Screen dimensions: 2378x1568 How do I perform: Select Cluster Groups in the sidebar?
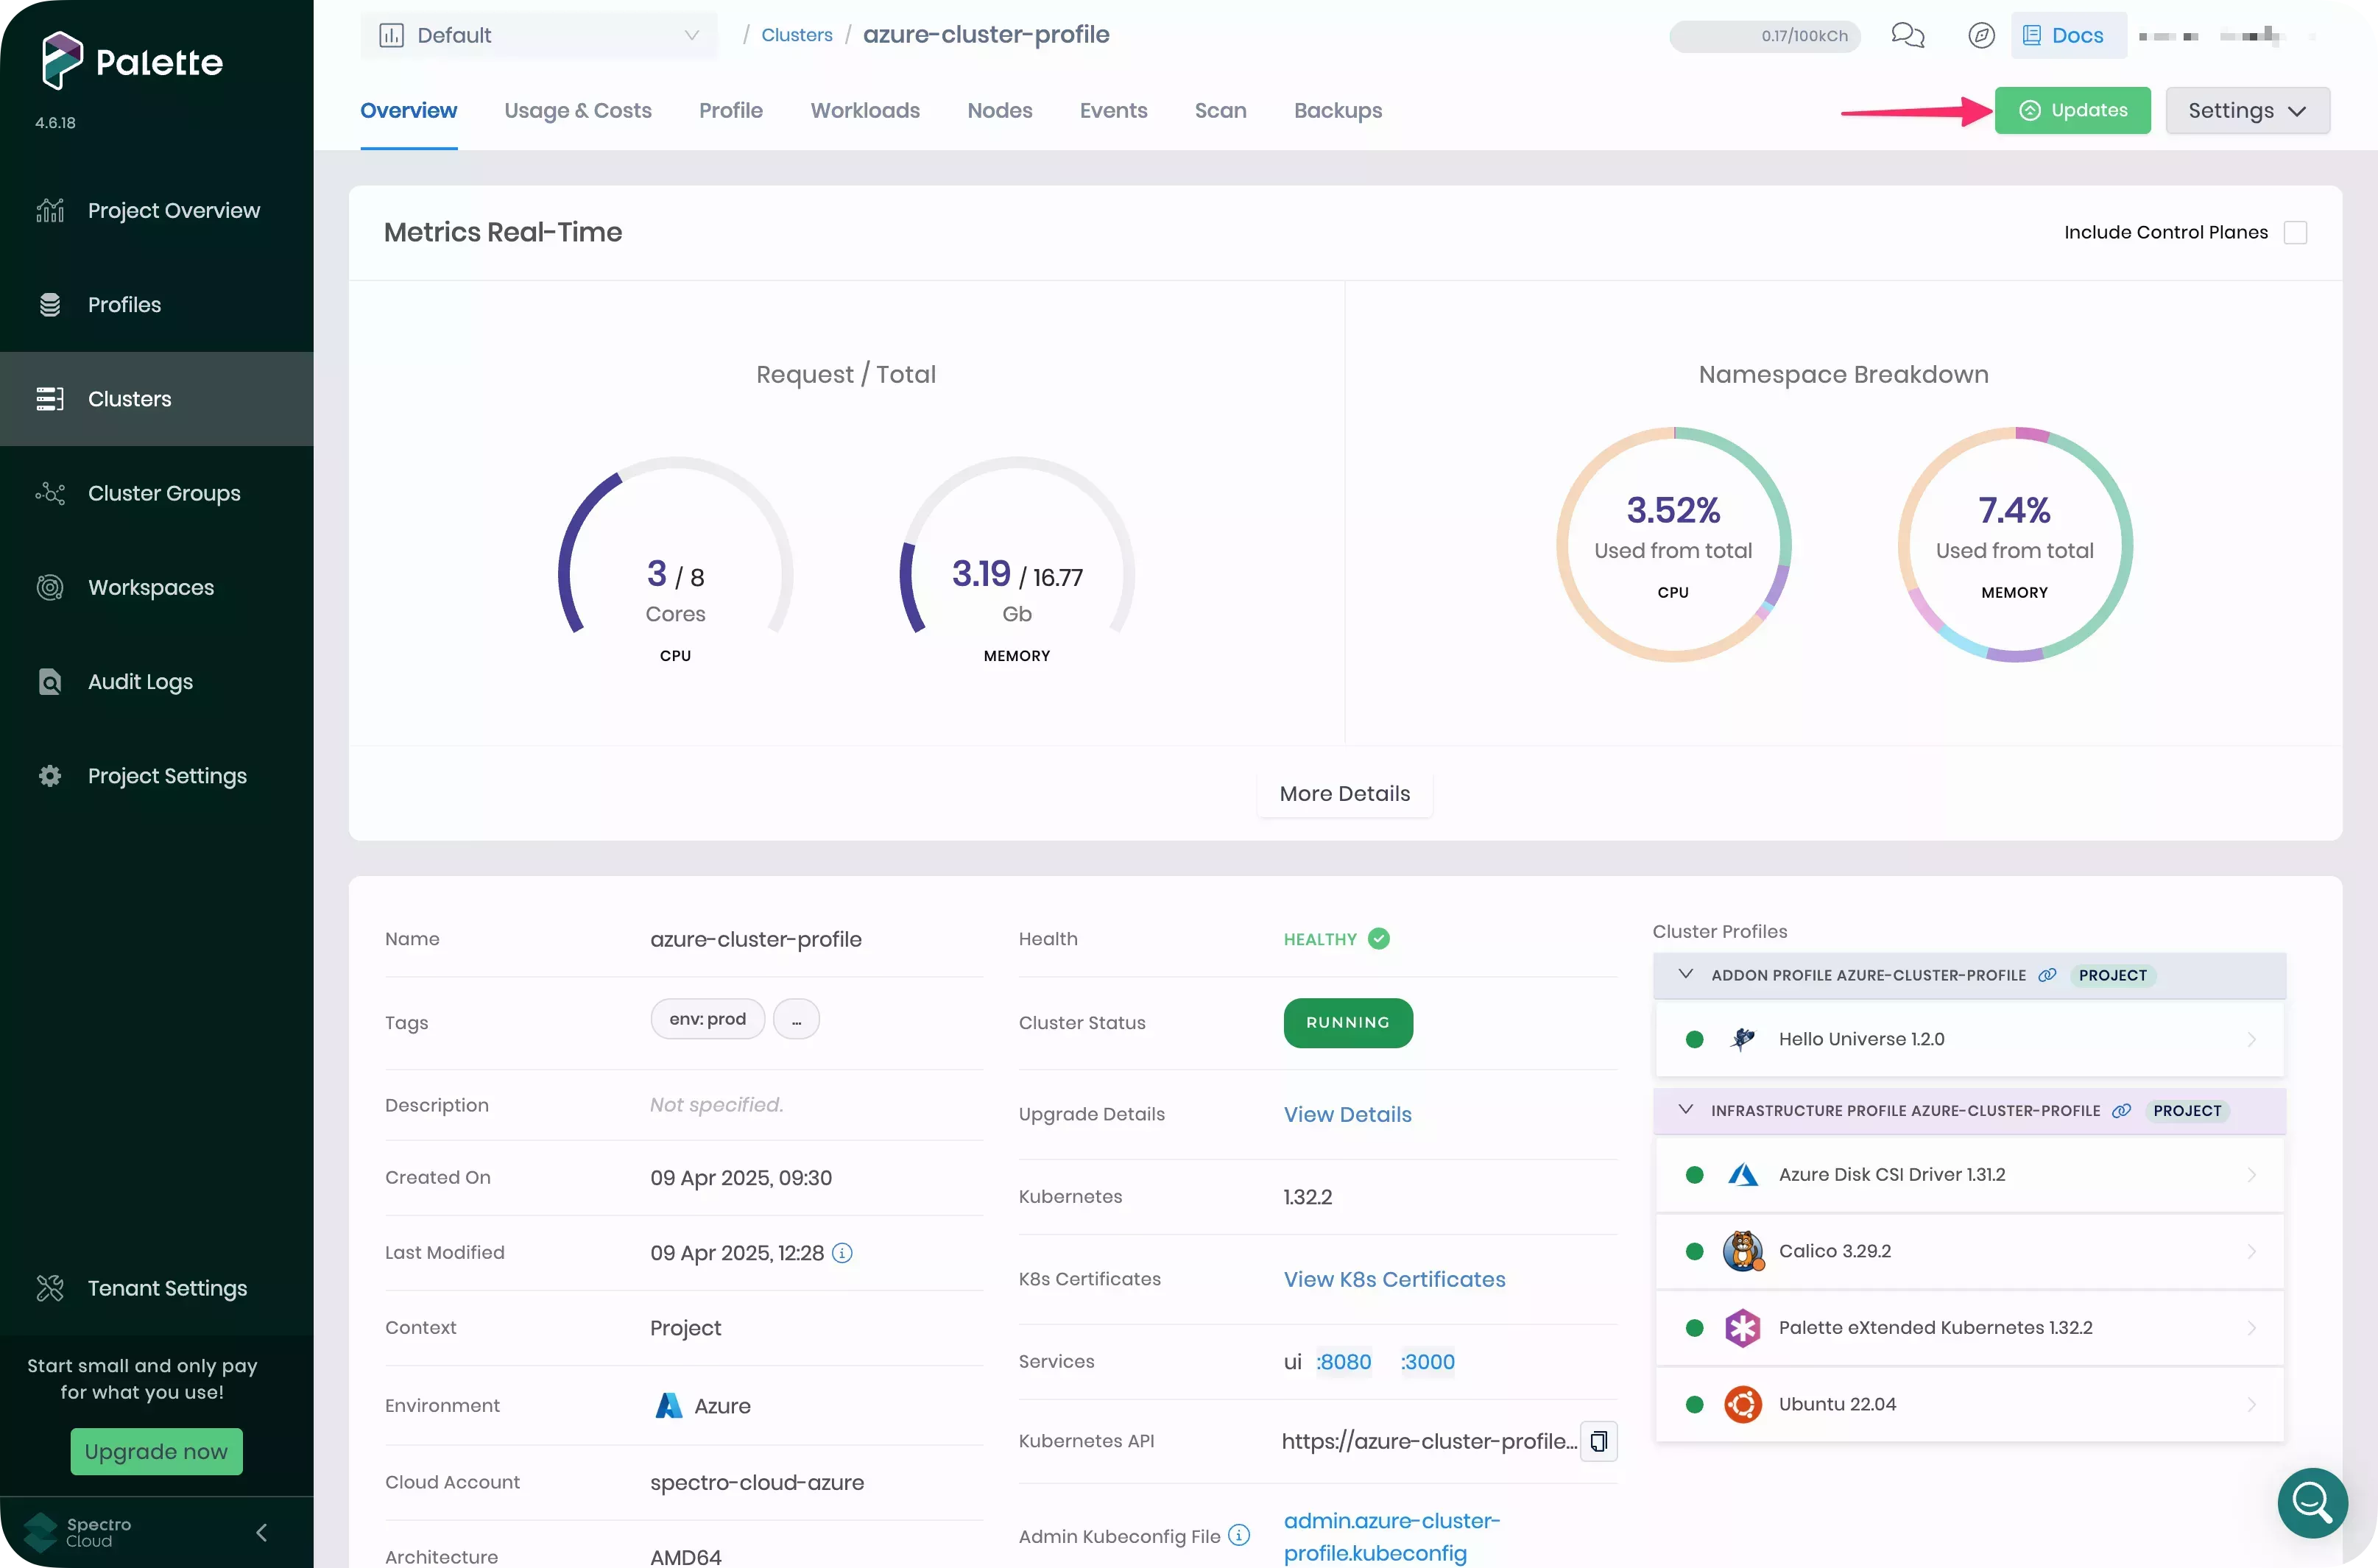point(163,493)
